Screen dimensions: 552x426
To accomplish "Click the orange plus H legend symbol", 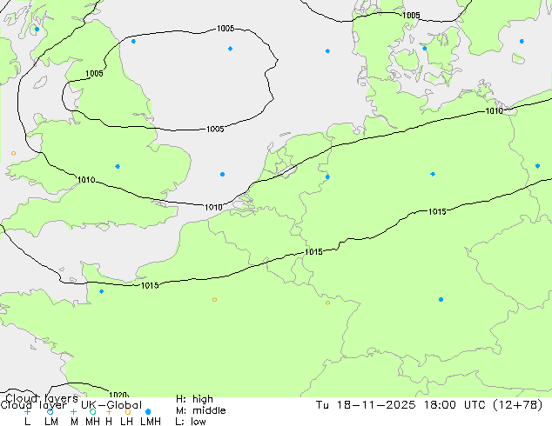I will 109,411.
